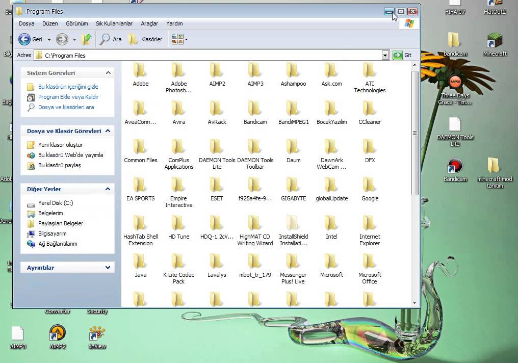
Task: Open the Sık Kullanılanlar menu
Action: tap(114, 23)
